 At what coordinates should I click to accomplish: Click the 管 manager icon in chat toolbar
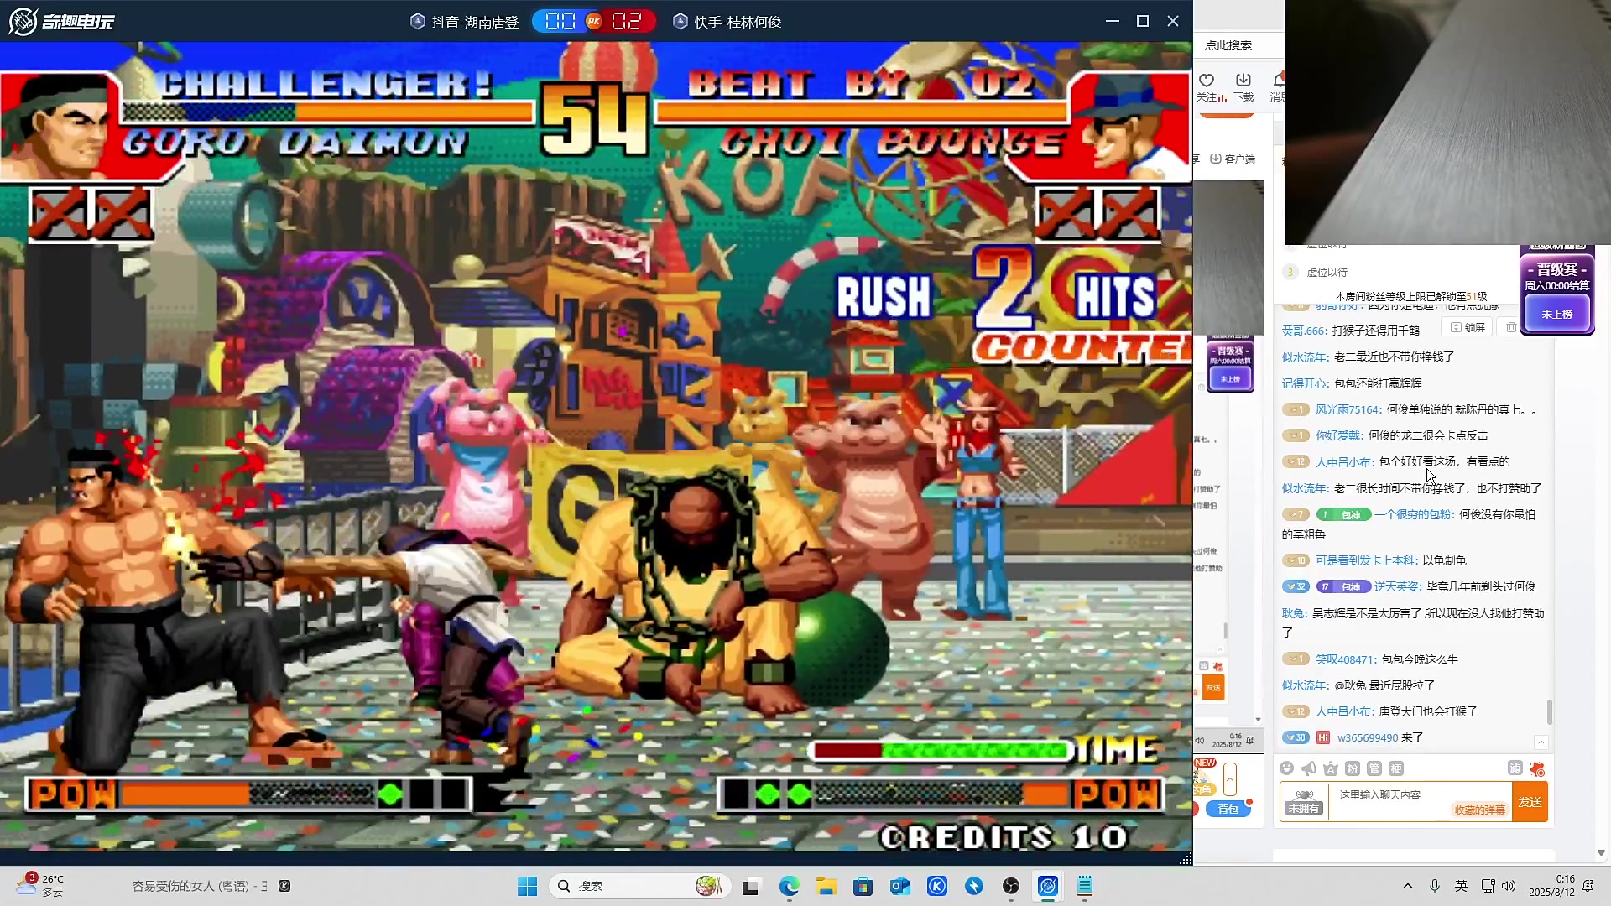coord(1374,768)
